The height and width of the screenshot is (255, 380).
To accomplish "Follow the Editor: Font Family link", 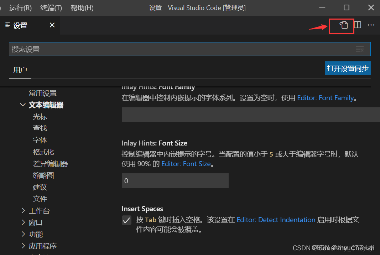I will (325, 98).
